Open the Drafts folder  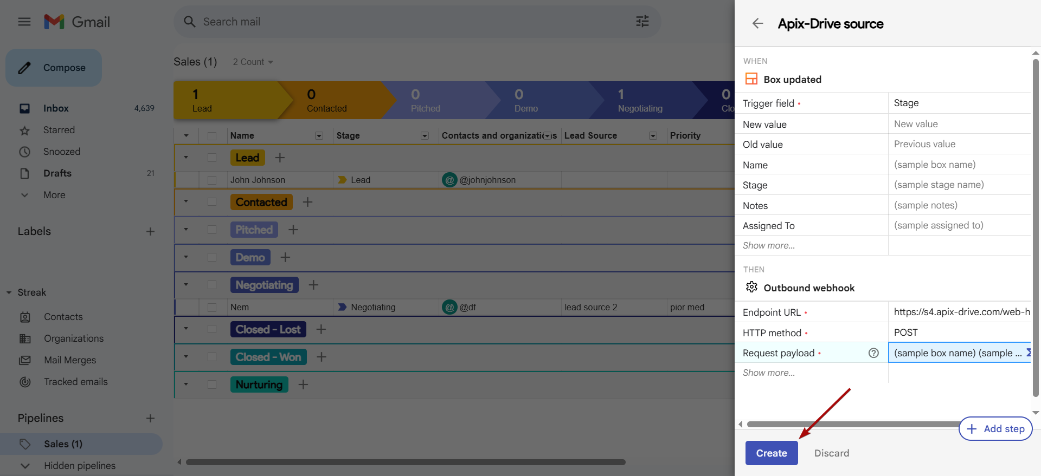(x=57, y=173)
